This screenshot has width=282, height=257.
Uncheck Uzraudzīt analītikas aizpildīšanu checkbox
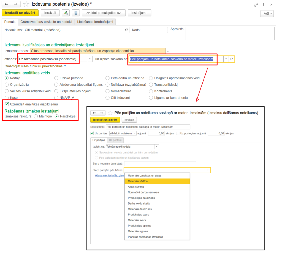(x=7, y=104)
